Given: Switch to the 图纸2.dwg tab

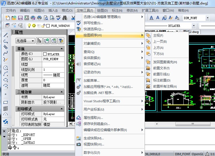Looking at the screenshot, I should (191, 32).
